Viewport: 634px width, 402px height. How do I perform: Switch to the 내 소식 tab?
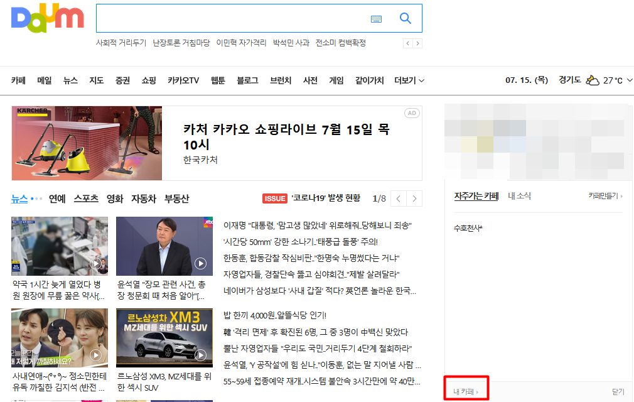pyautogui.click(x=520, y=196)
